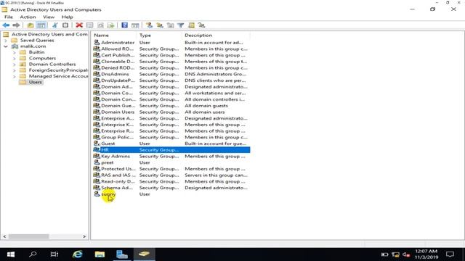465x261 pixels.
Task: Open the View menu
Action: point(49,17)
